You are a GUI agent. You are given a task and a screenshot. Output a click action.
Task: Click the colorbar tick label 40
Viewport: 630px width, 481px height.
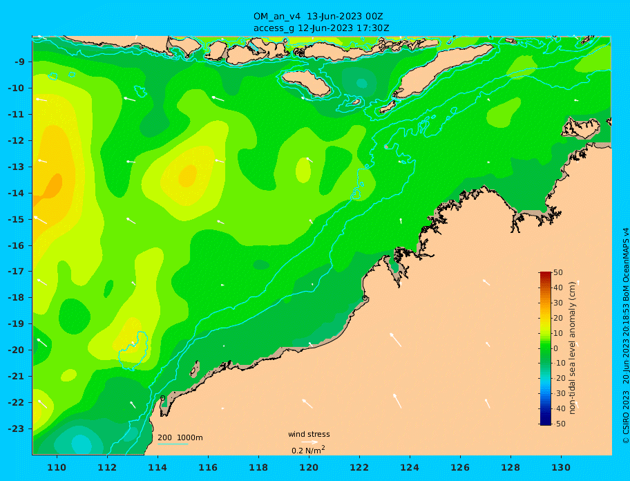pos(558,287)
